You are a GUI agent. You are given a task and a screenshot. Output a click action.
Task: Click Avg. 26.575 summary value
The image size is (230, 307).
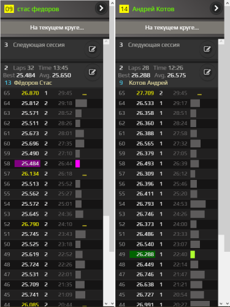click(177, 76)
